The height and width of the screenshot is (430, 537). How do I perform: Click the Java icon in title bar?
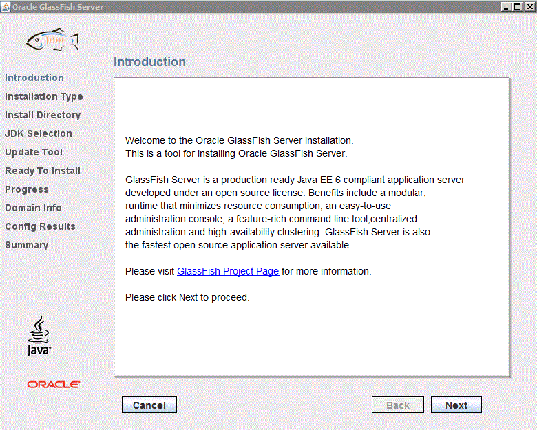(x=6, y=6)
